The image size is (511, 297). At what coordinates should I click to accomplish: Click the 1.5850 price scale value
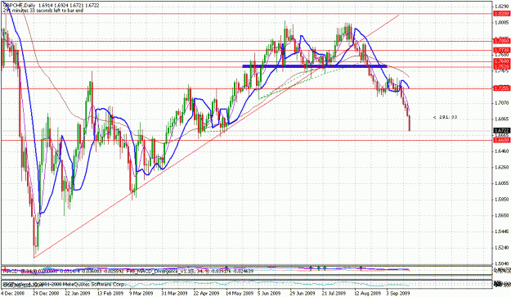click(501, 200)
